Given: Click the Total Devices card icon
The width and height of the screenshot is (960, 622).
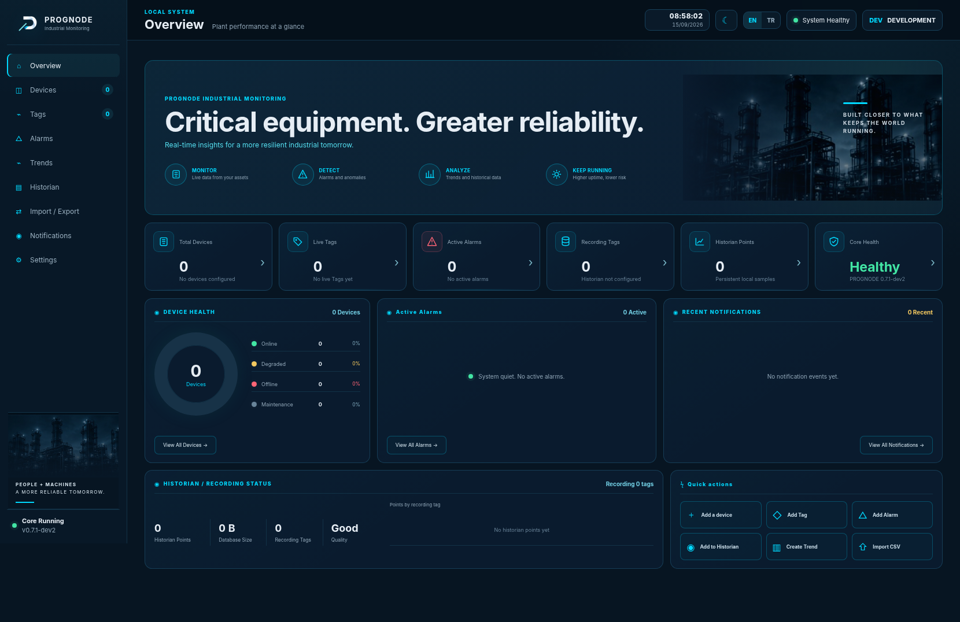Looking at the screenshot, I should point(164,242).
